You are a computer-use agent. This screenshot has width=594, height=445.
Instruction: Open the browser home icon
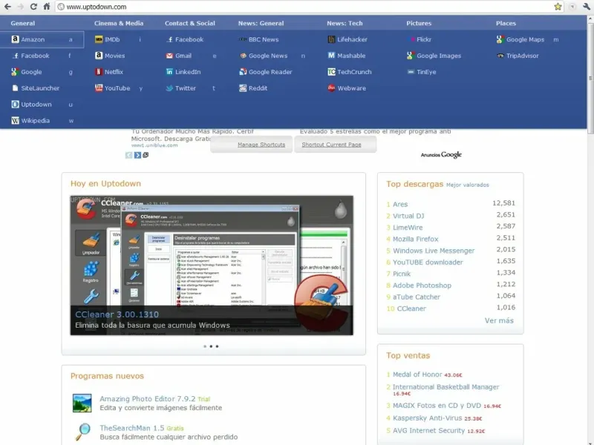tap(46, 7)
